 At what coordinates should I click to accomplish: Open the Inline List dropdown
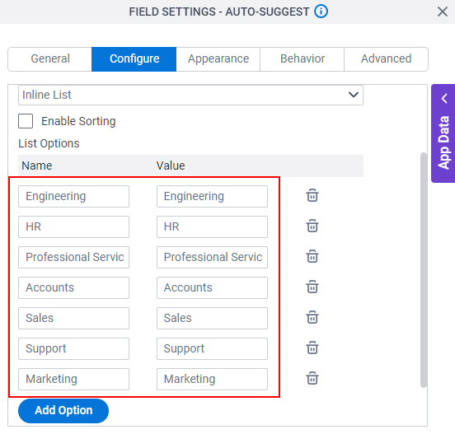[190, 95]
